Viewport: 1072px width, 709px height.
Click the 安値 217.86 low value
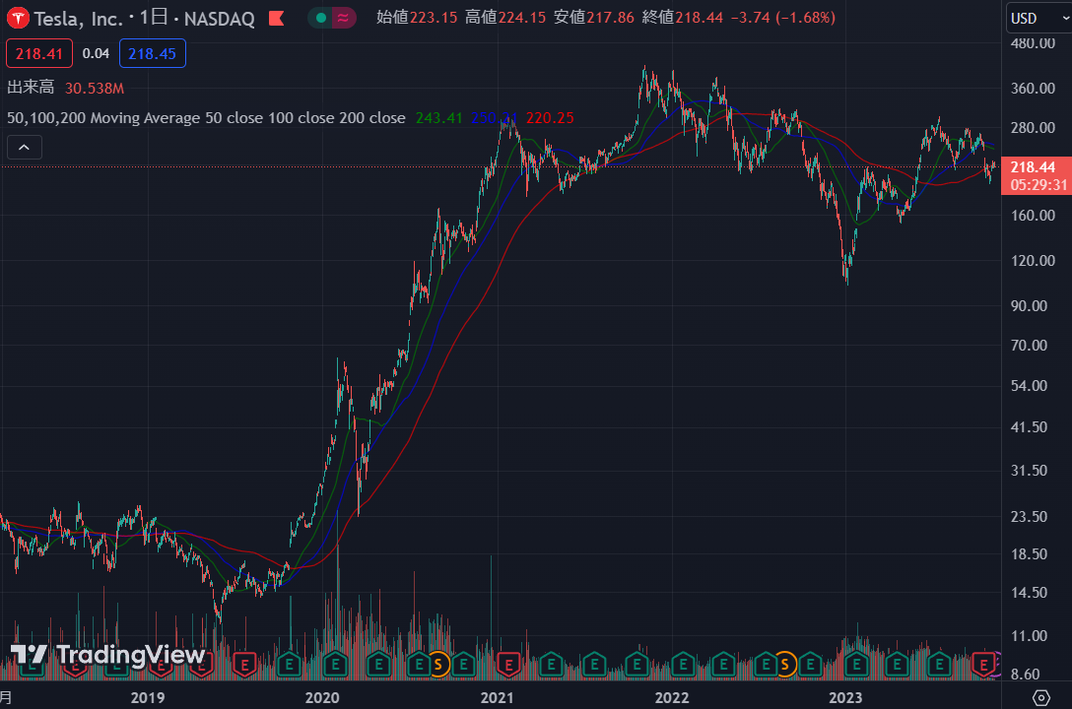[x=593, y=18]
